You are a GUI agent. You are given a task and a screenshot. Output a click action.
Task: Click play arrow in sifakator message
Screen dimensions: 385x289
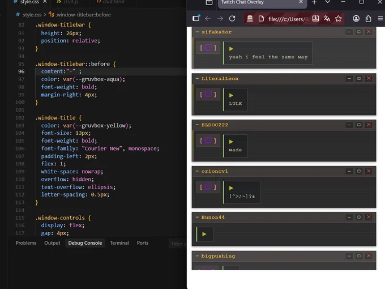point(231,49)
